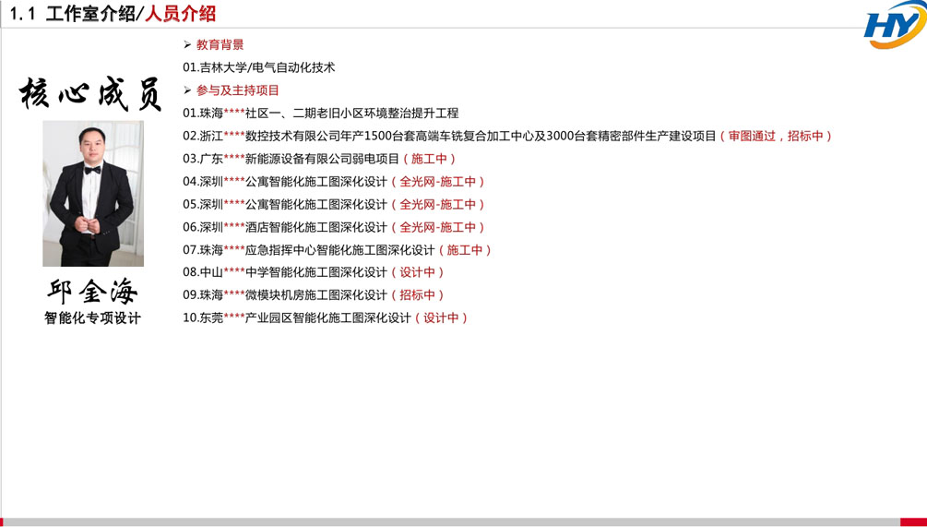Click the arrow bullet before 教育背景

(187, 45)
